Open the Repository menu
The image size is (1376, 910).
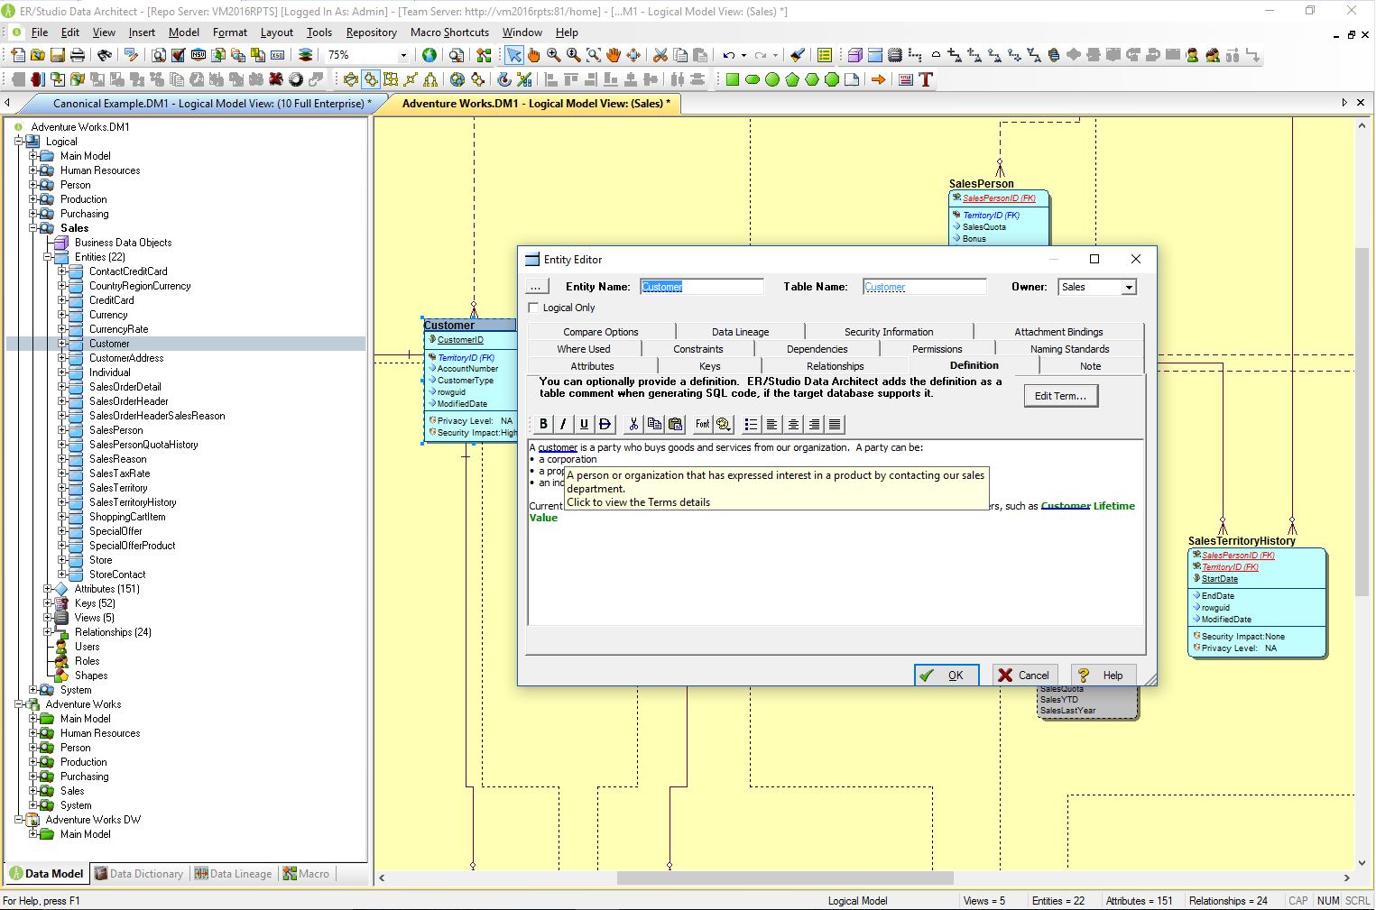coord(371,32)
